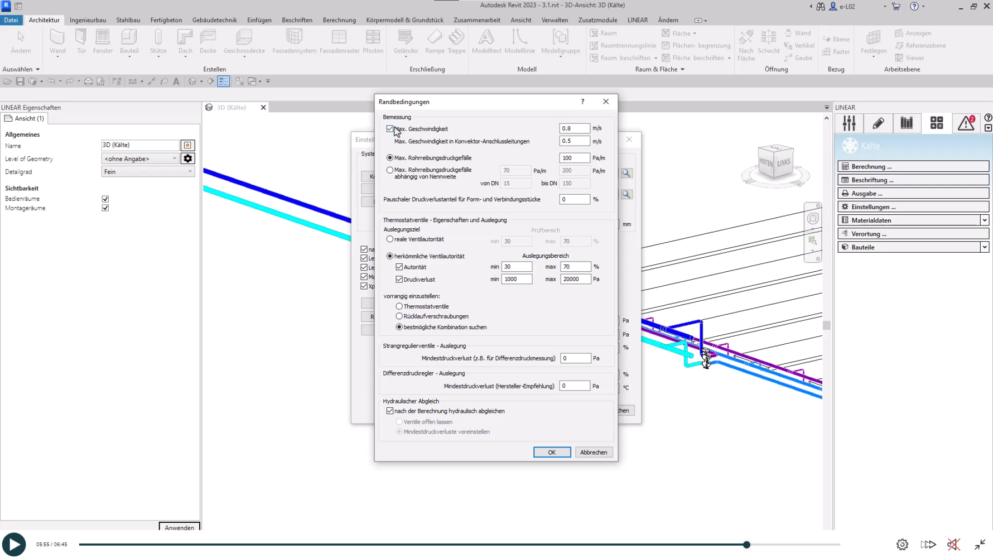Select the Wand tool in ribbon
Viewport: 993px width, 558px height.
click(x=57, y=41)
